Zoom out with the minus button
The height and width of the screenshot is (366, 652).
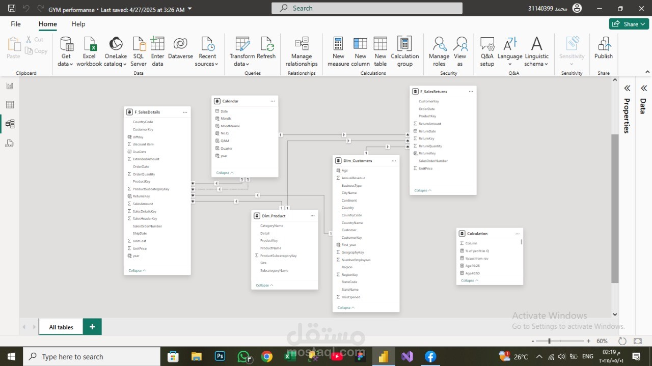533,341
